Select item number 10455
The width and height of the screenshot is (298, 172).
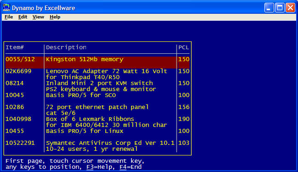pyautogui.click(x=15, y=131)
